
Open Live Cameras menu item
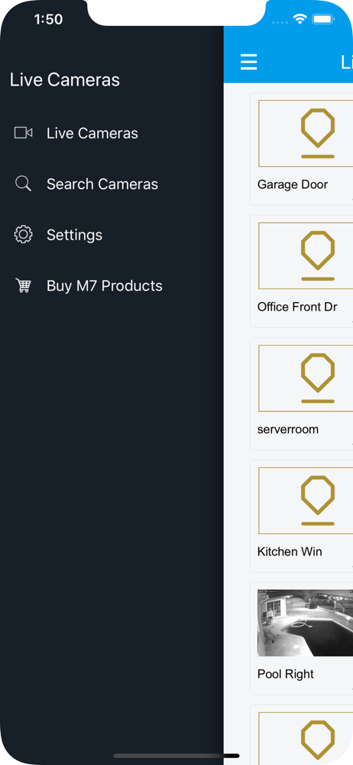pos(92,133)
